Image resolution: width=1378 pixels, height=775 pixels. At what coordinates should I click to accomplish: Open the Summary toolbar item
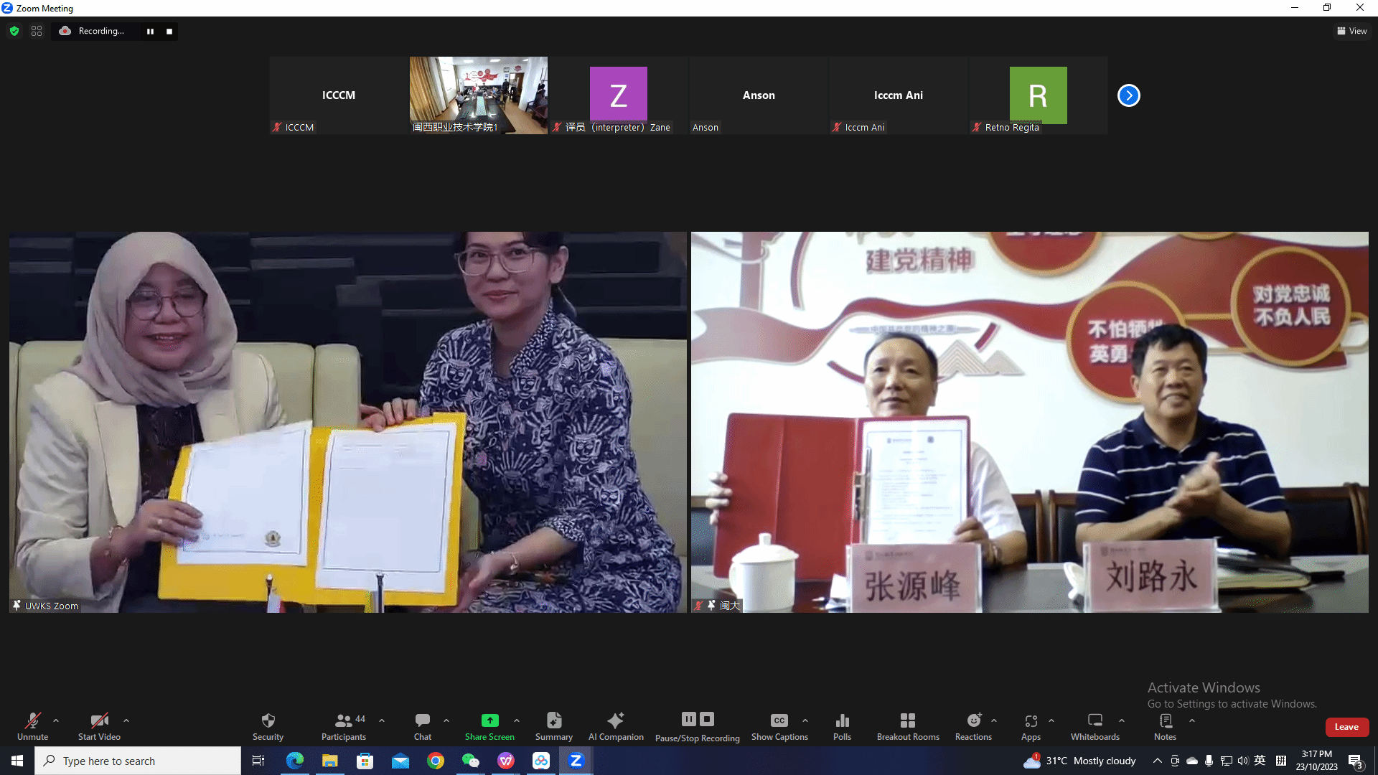point(553,720)
